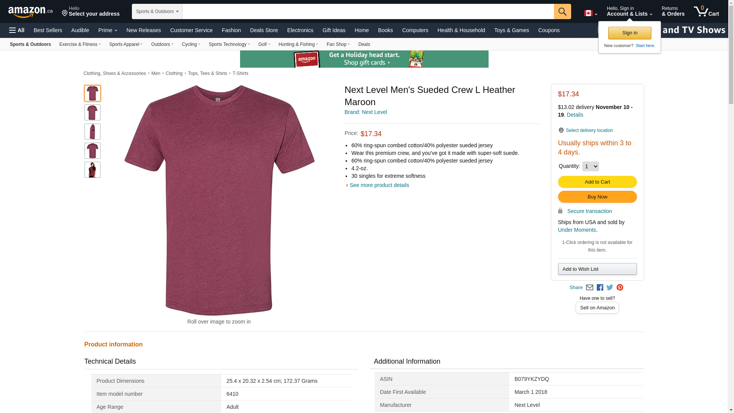Go to Best Sellers
The image size is (734, 413).
point(48,30)
